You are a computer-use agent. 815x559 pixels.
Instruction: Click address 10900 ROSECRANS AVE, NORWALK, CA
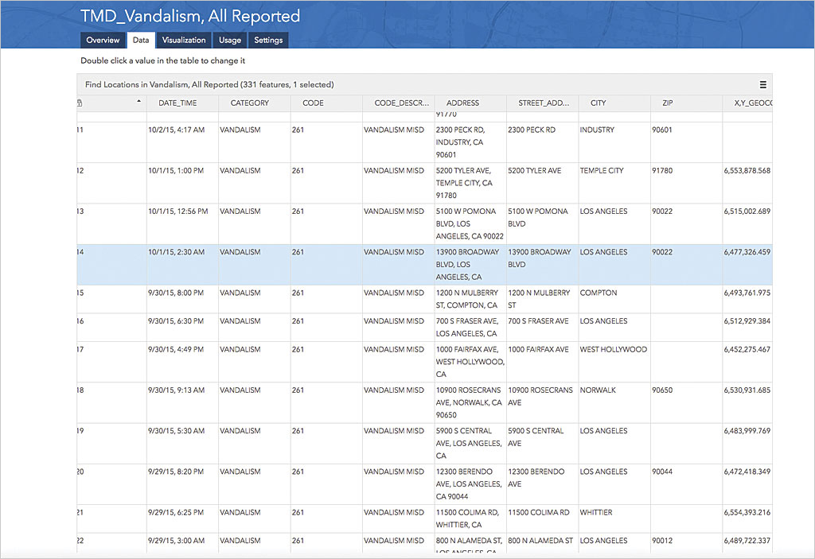click(x=469, y=402)
